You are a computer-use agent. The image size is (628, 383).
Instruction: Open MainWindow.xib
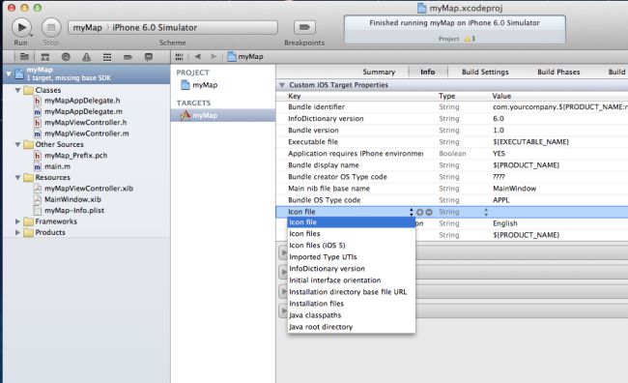72,199
